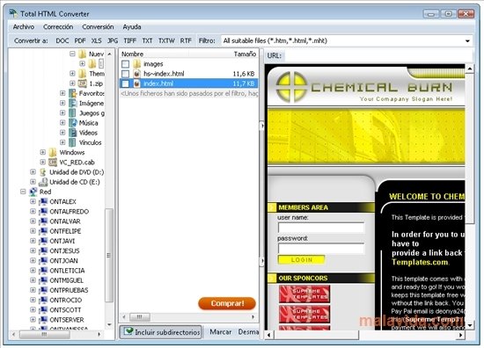Click the ONTFELIPE computer icon

tap(43, 231)
